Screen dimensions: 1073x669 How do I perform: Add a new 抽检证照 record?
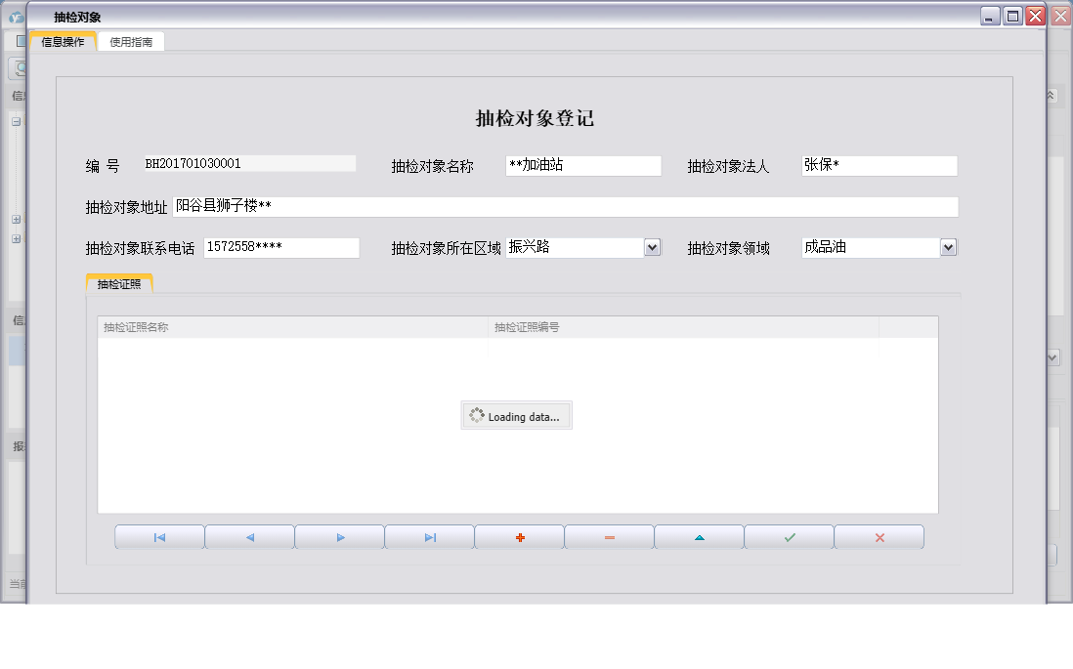click(519, 536)
